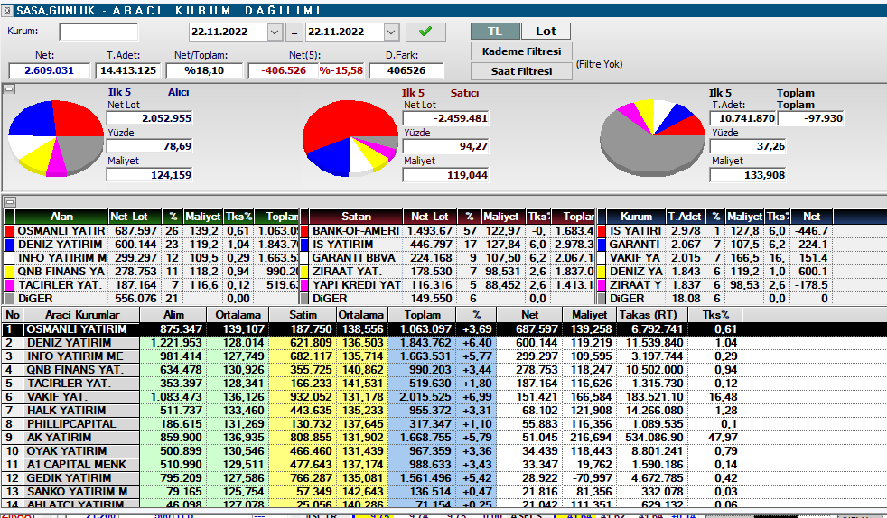Collapse the Alan/Satan summary table panel
Image resolution: width=887 pixels, height=518 pixels.
pyautogui.click(x=8, y=201)
